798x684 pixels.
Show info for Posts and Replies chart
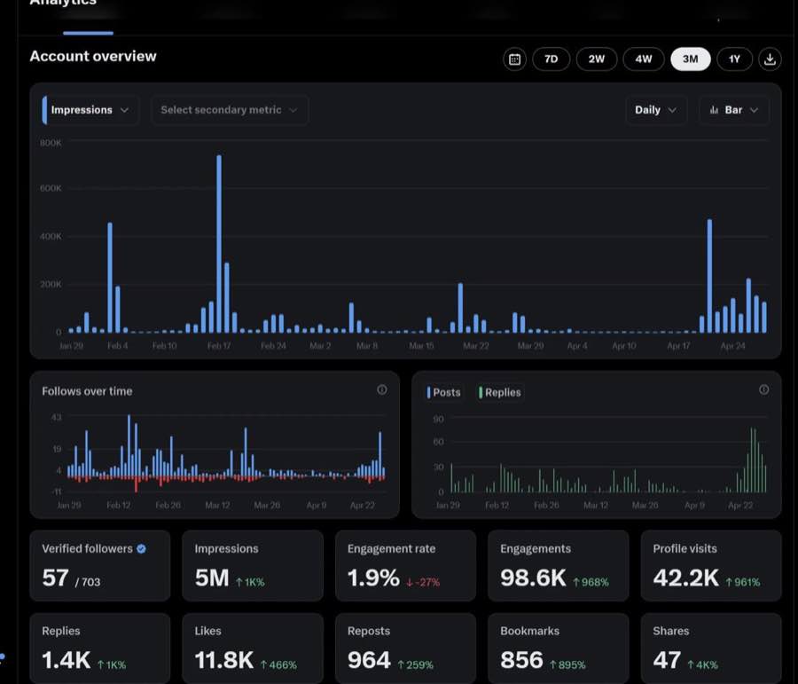coord(764,389)
